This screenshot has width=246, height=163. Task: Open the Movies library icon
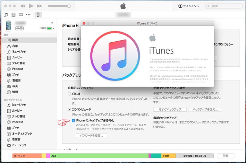pos(14,15)
